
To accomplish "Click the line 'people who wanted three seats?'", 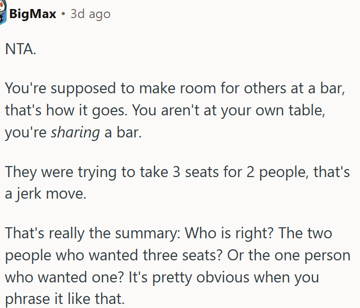I will coord(114,255).
